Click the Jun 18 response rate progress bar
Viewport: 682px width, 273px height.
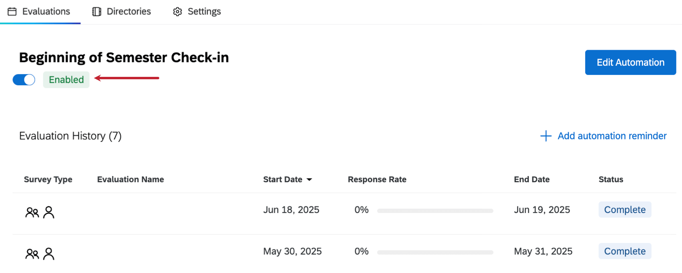tap(435, 210)
